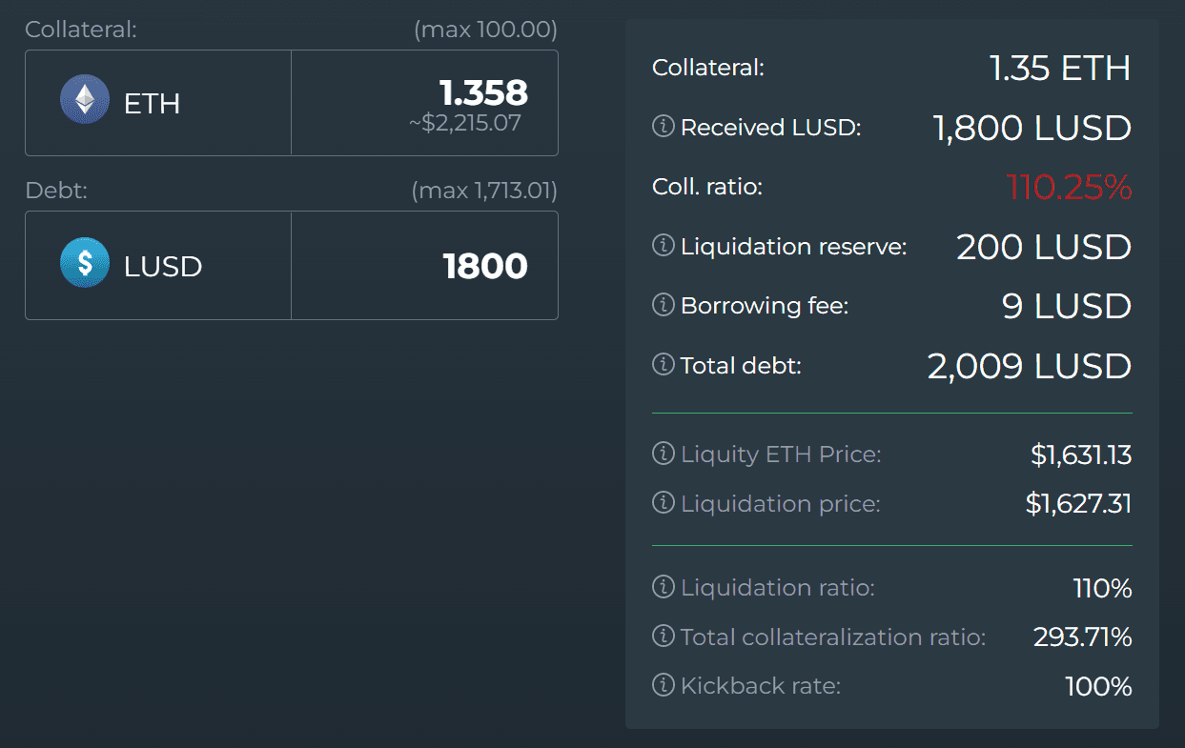Show Total collateralization ratio info icon
The image size is (1185, 748).
pyautogui.click(x=663, y=637)
